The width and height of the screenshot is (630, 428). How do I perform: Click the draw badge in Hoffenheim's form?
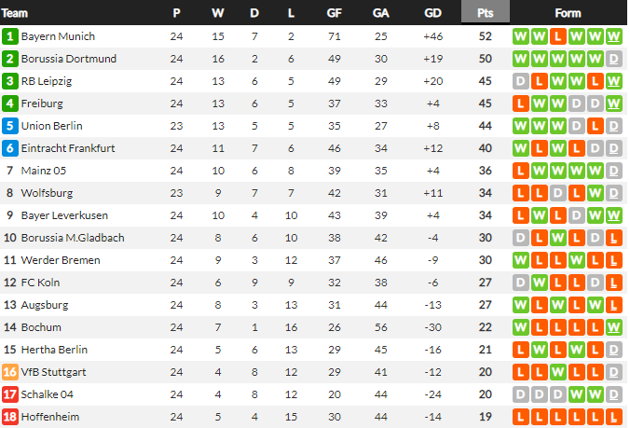click(613, 417)
